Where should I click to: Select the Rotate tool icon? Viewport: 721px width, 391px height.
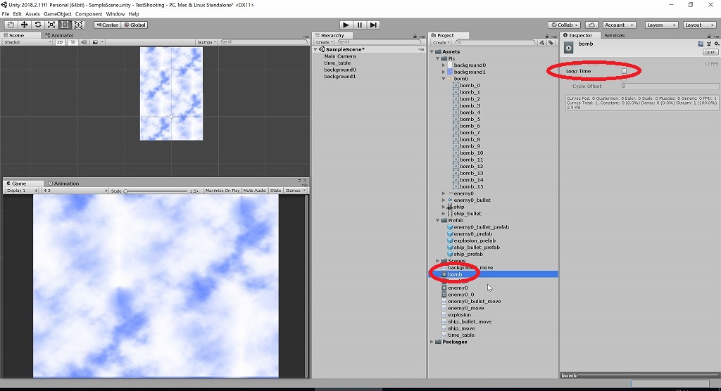(x=38, y=25)
